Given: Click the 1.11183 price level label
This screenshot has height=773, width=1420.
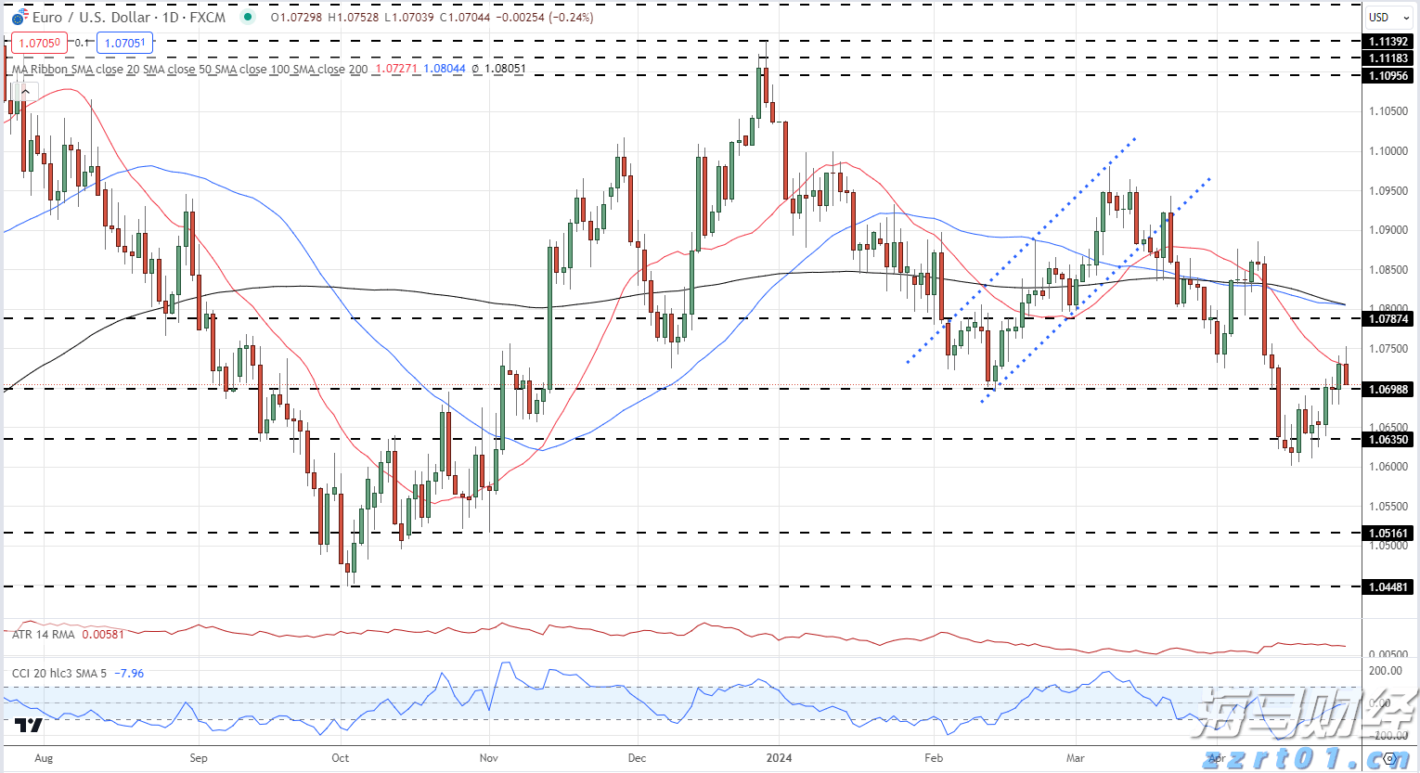Looking at the screenshot, I should (x=1388, y=58).
